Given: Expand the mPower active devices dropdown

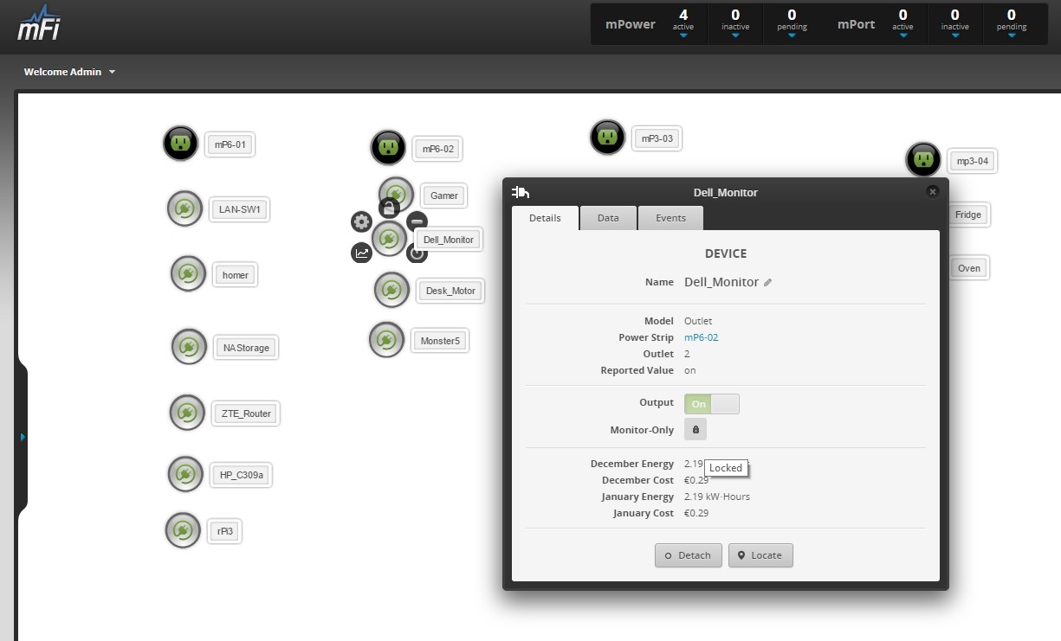Looking at the screenshot, I should pyautogui.click(x=683, y=35).
